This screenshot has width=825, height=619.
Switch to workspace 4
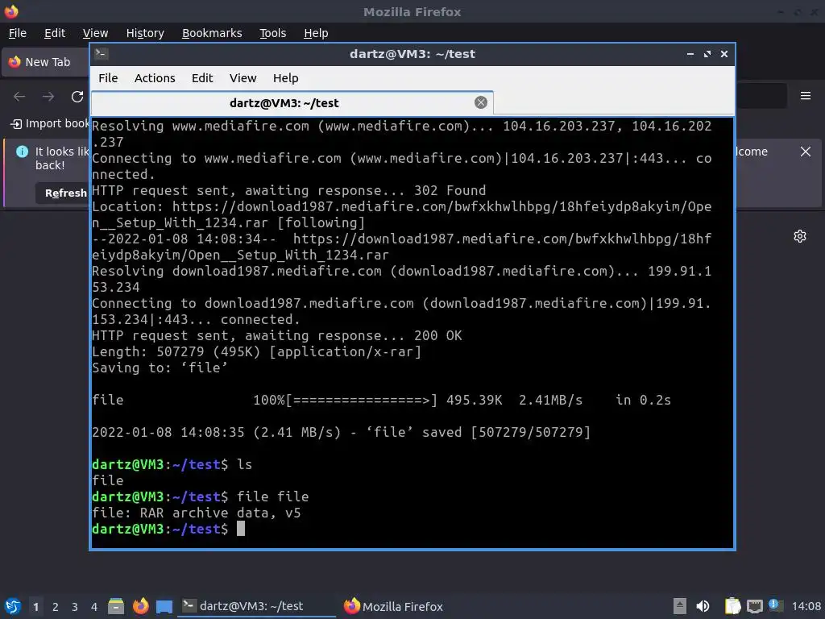94,607
